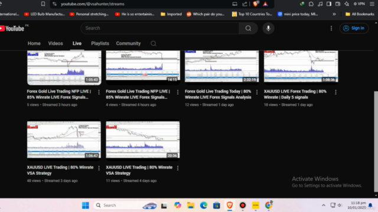378x212 pixels.
Task: Open 'Forex Gold Live Trading Today' title
Action: coord(218,94)
